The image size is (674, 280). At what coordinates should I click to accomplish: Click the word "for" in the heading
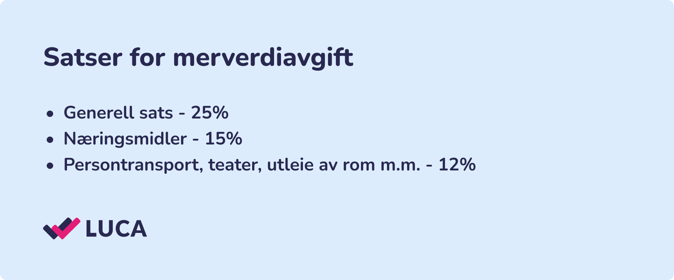point(147,58)
